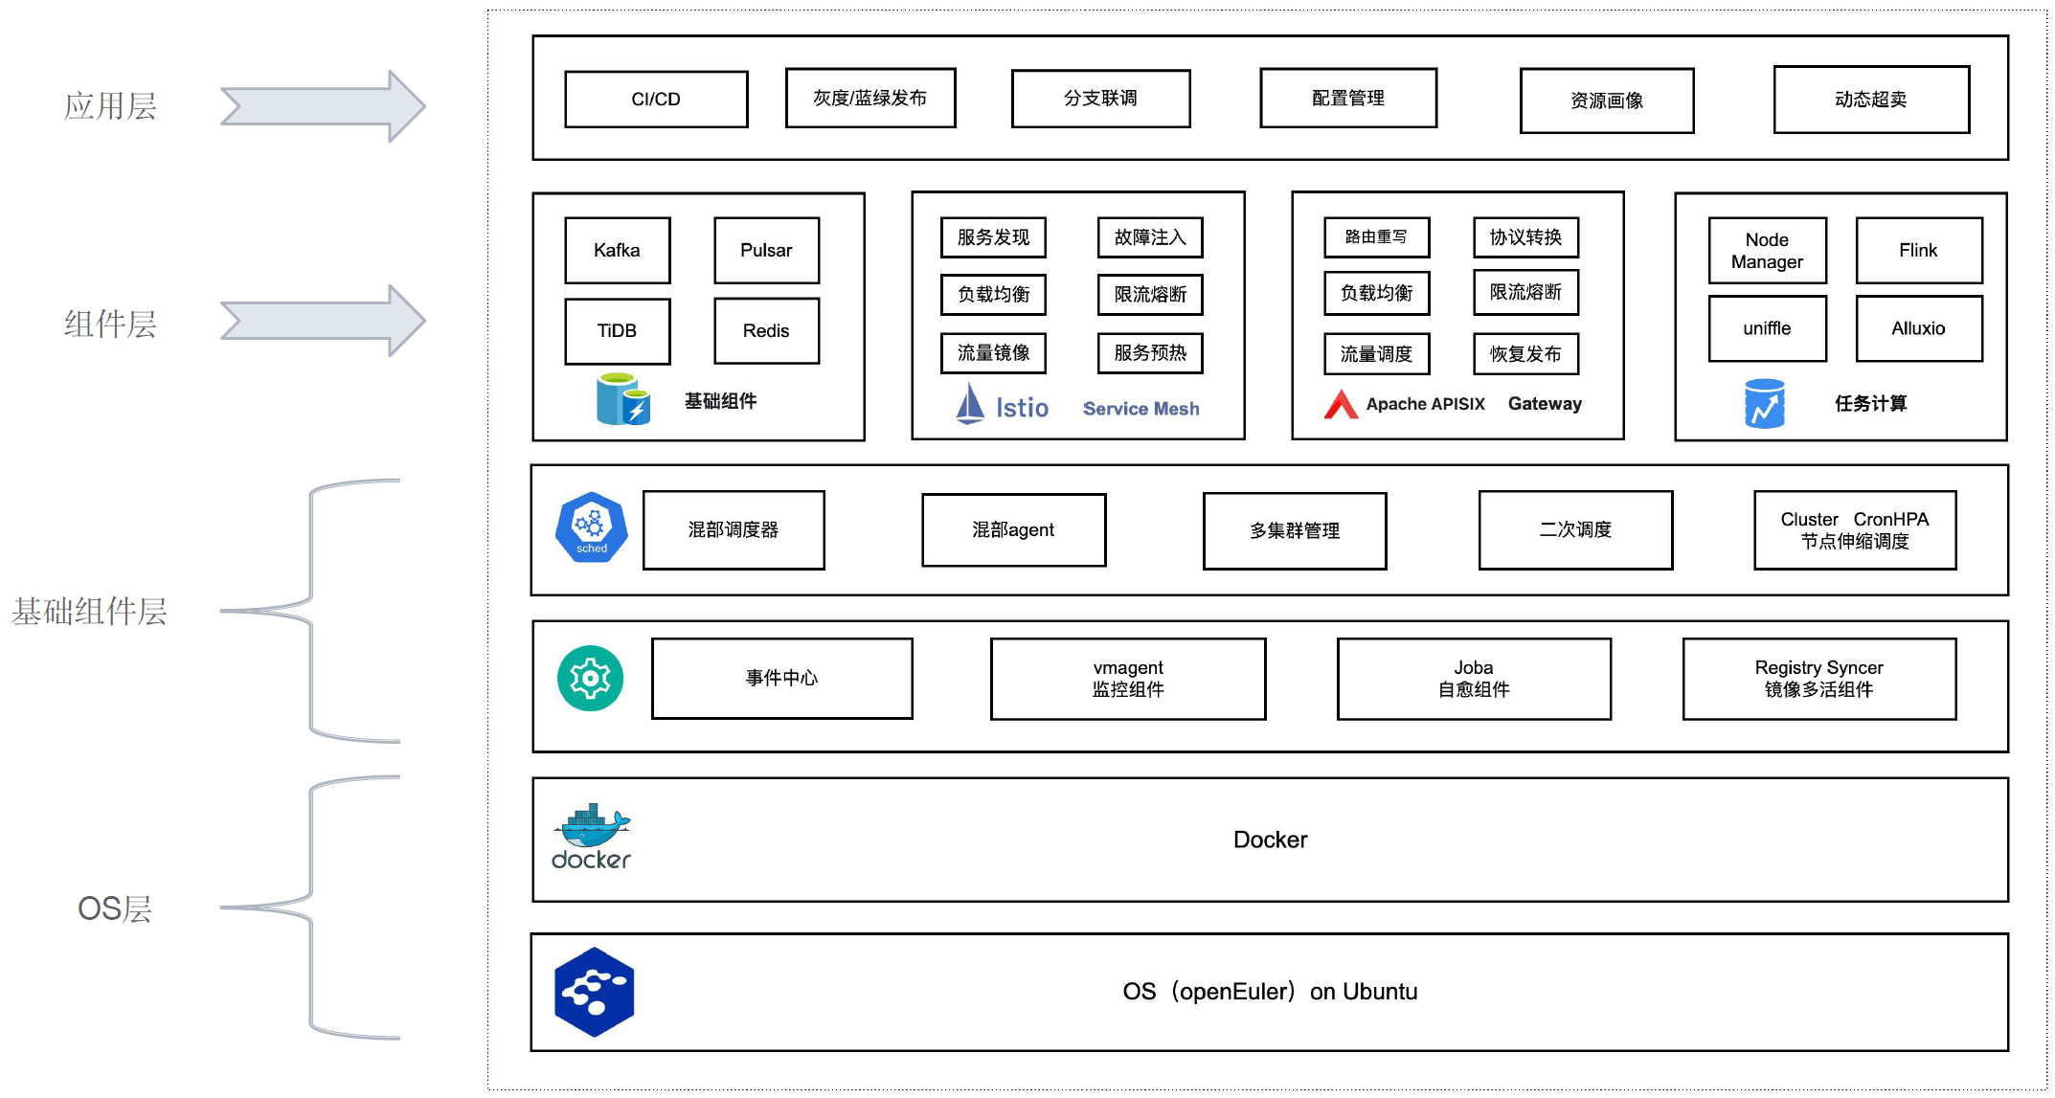Click the Kafka component box

tap(618, 250)
